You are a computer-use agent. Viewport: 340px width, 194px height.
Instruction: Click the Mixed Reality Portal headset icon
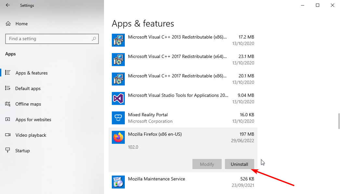pyautogui.click(x=118, y=118)
